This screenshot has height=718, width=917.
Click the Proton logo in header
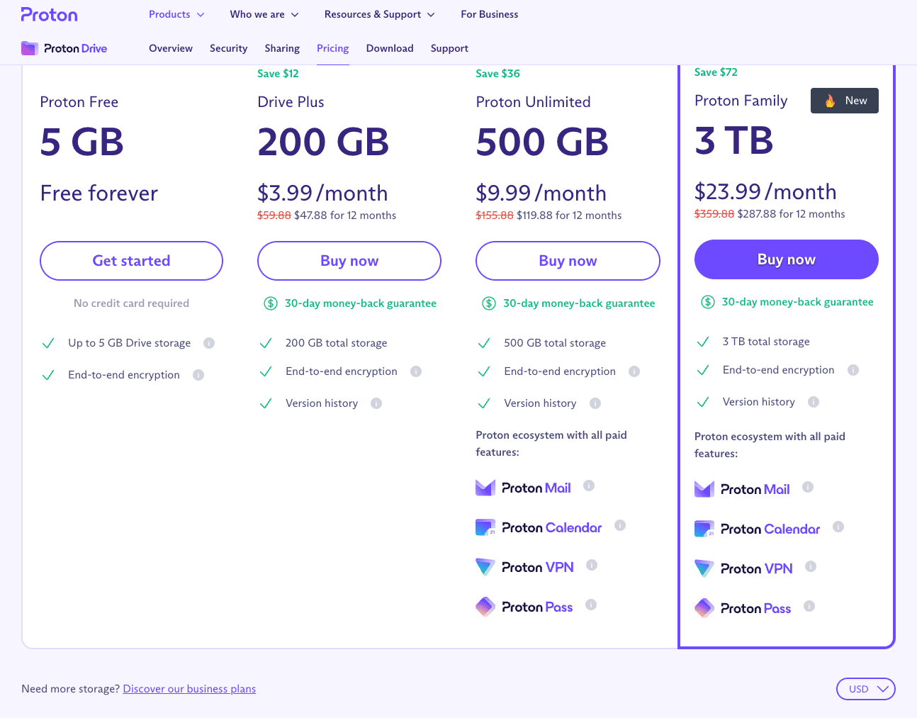click(x=49, y=14)
